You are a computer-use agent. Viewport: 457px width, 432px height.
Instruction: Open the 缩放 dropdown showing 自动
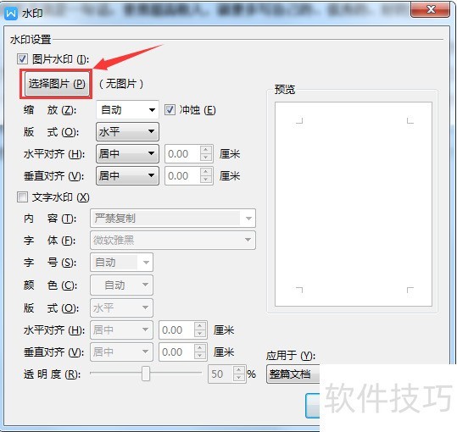(x=127, y=110)
